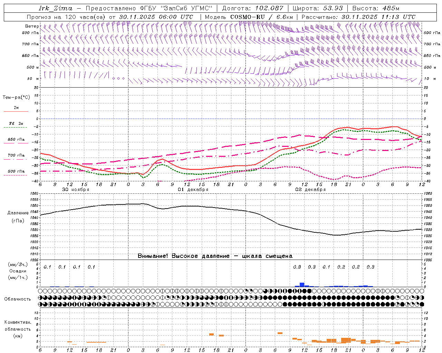Click warning "Внимание! Высокое давление – шкала смещена"
The width and height of the screenshot is (442, 353).
click(215, 256)
